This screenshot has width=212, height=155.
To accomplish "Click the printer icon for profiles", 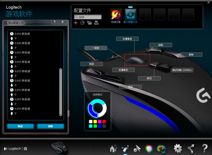I will [96, 23].
